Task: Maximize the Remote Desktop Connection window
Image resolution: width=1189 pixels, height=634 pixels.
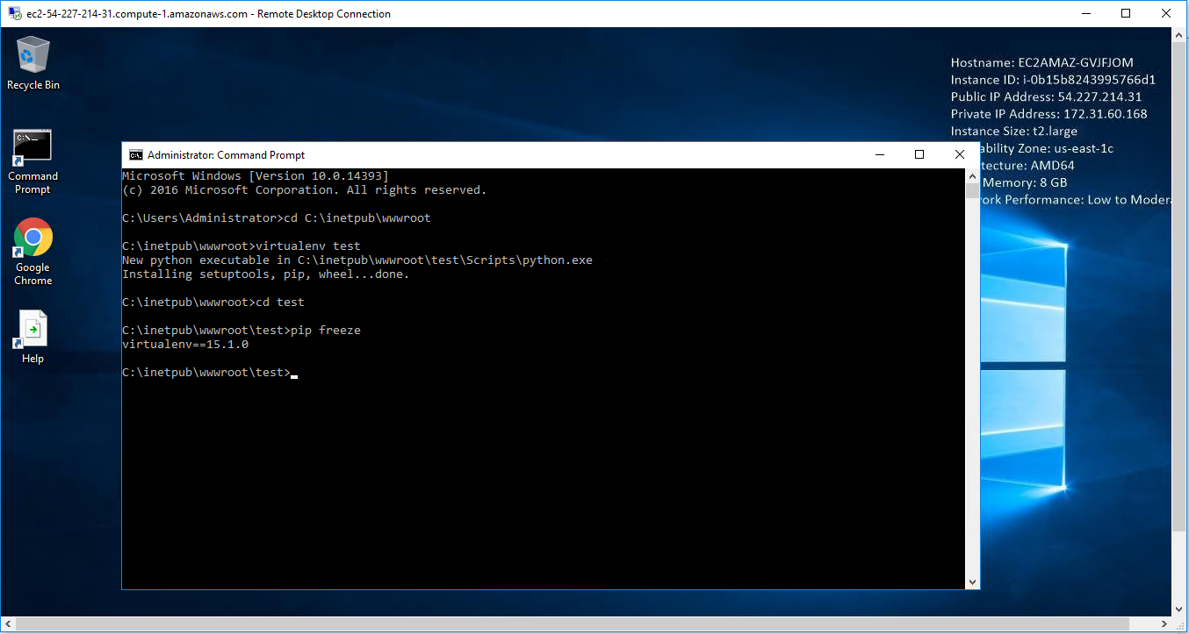Action: [1127, 13]
